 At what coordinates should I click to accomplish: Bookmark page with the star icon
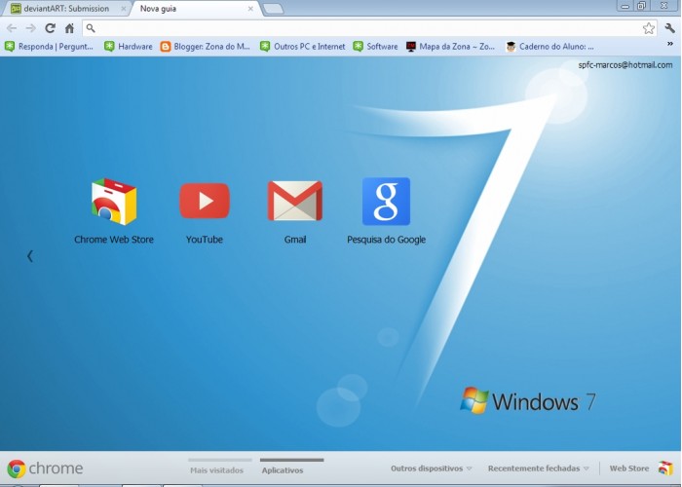coord(649,28)
